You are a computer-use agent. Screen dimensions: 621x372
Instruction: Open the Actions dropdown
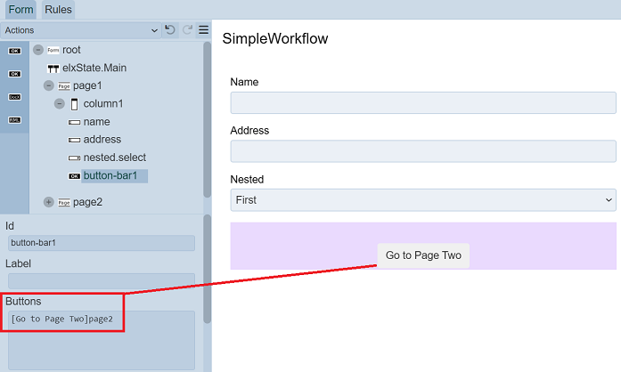pyautogui.click(x=80, y=30)
